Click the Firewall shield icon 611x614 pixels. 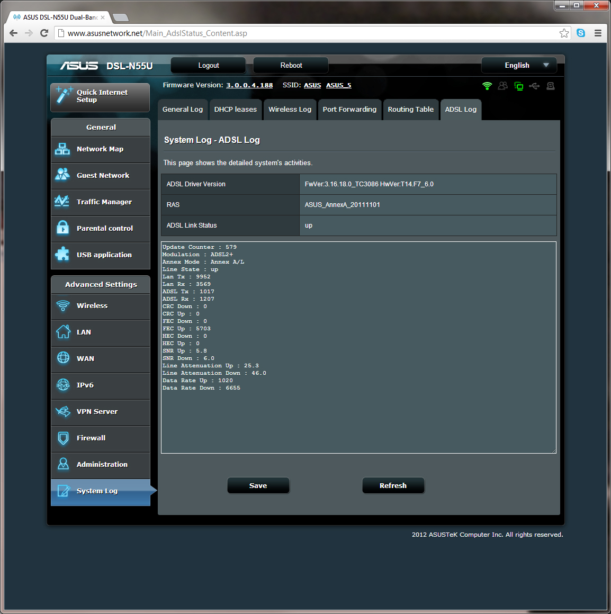coord(63,438)
